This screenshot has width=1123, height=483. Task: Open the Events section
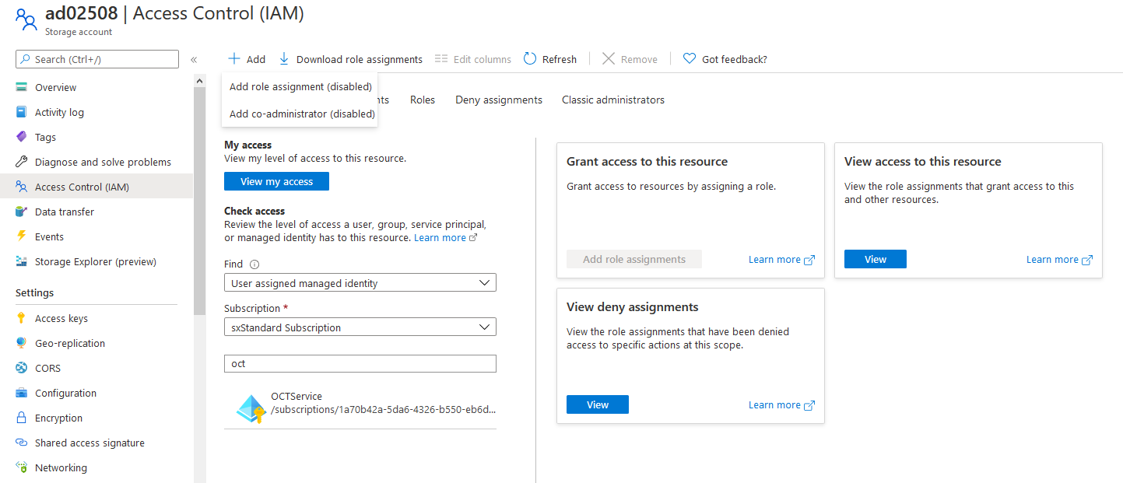(x=49, y=236)
